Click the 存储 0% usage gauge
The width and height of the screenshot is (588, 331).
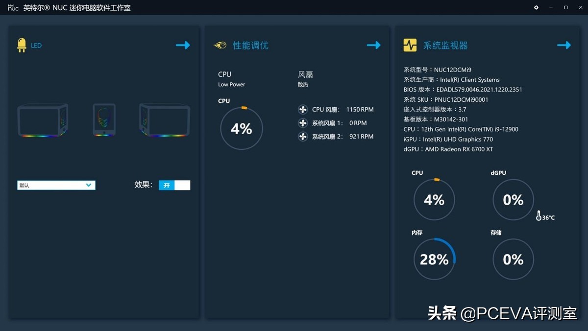pos(513,259)
